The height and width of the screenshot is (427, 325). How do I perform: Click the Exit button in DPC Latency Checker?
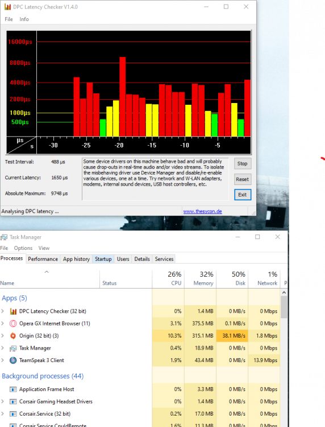click(x=243, y=195)
